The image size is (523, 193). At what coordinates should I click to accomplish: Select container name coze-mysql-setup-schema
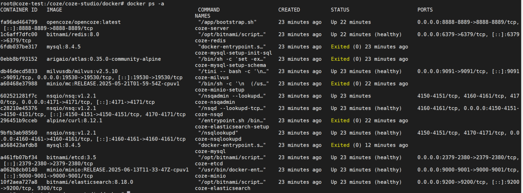231,65
